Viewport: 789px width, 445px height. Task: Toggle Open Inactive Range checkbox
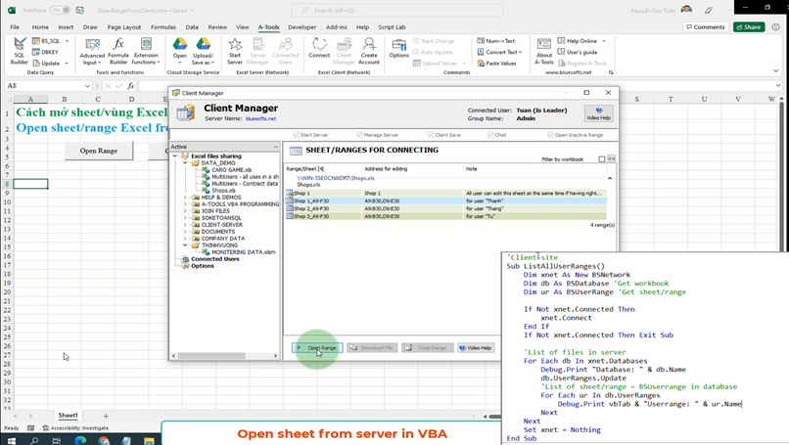[550, 135]
